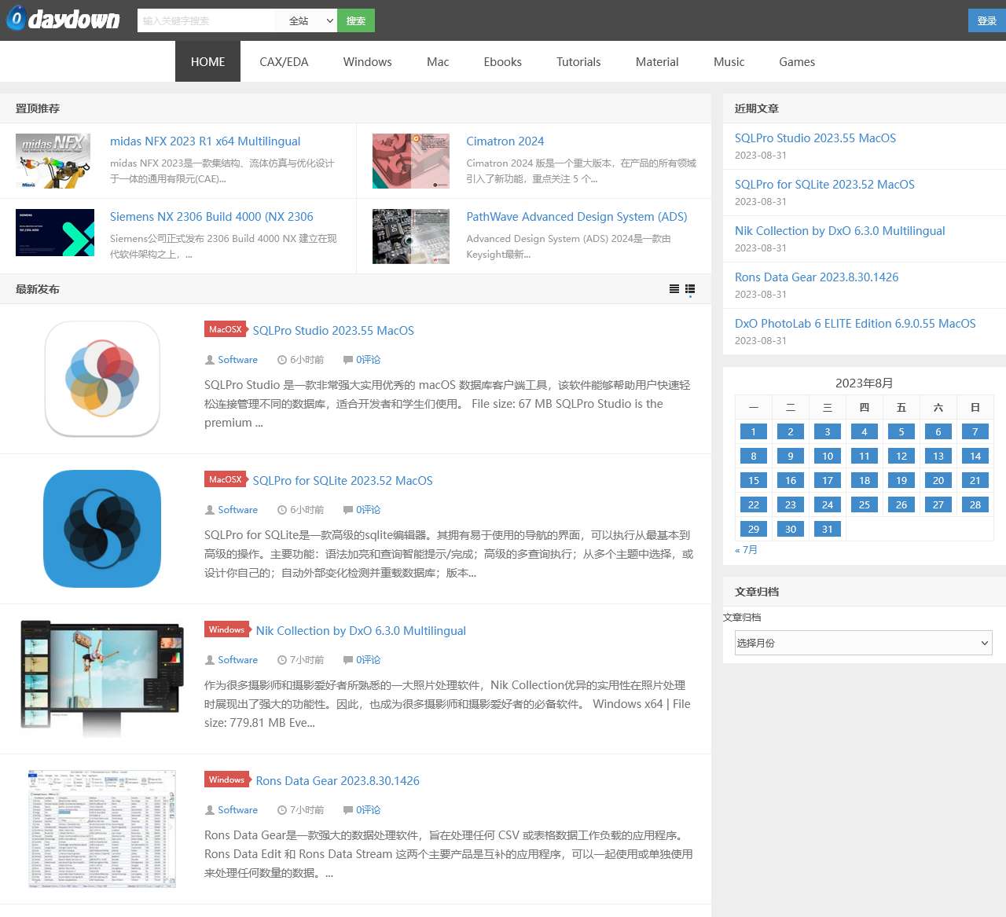Open Mac navigation menu
The width and height of the screenshot is (1006, 917).
[x=438, y=61]
